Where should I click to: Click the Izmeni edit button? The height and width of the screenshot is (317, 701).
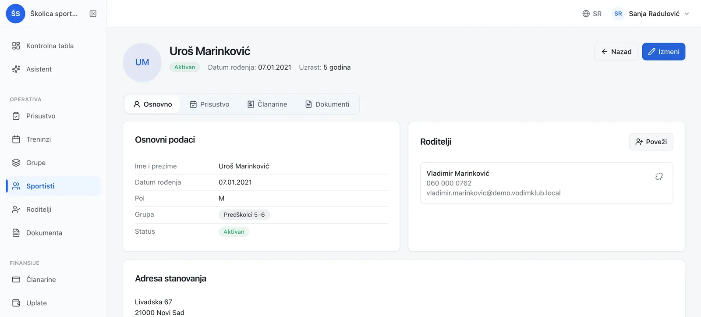coord(664,52)
